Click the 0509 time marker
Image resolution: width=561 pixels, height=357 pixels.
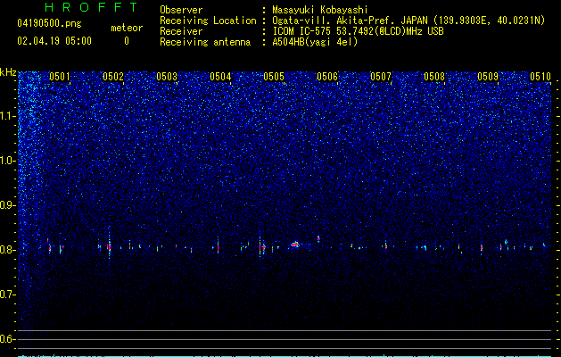click(x=488, y=77)
